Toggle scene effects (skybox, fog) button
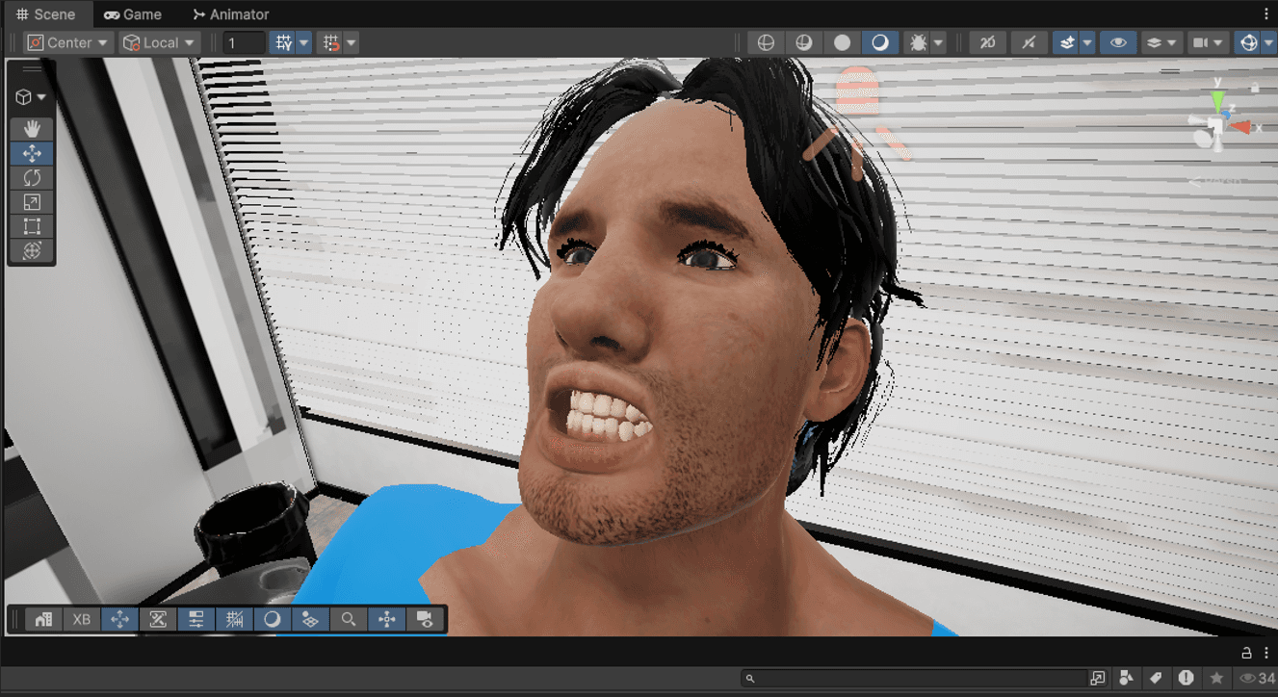Viewport: 1278px width, 697px height. [1065, 42]
